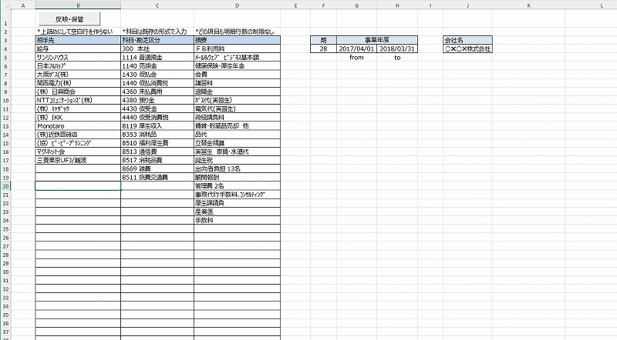Select column D header

point(233,5)
